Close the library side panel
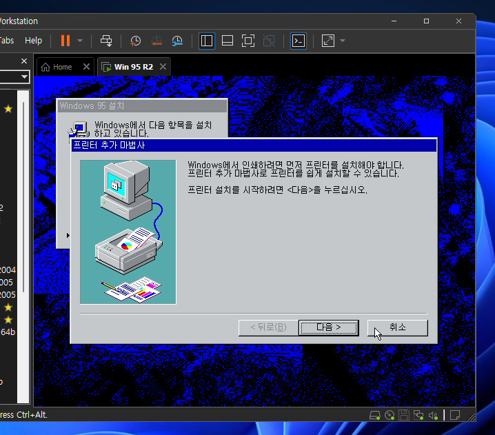The image size is (495, 435). 24,61
